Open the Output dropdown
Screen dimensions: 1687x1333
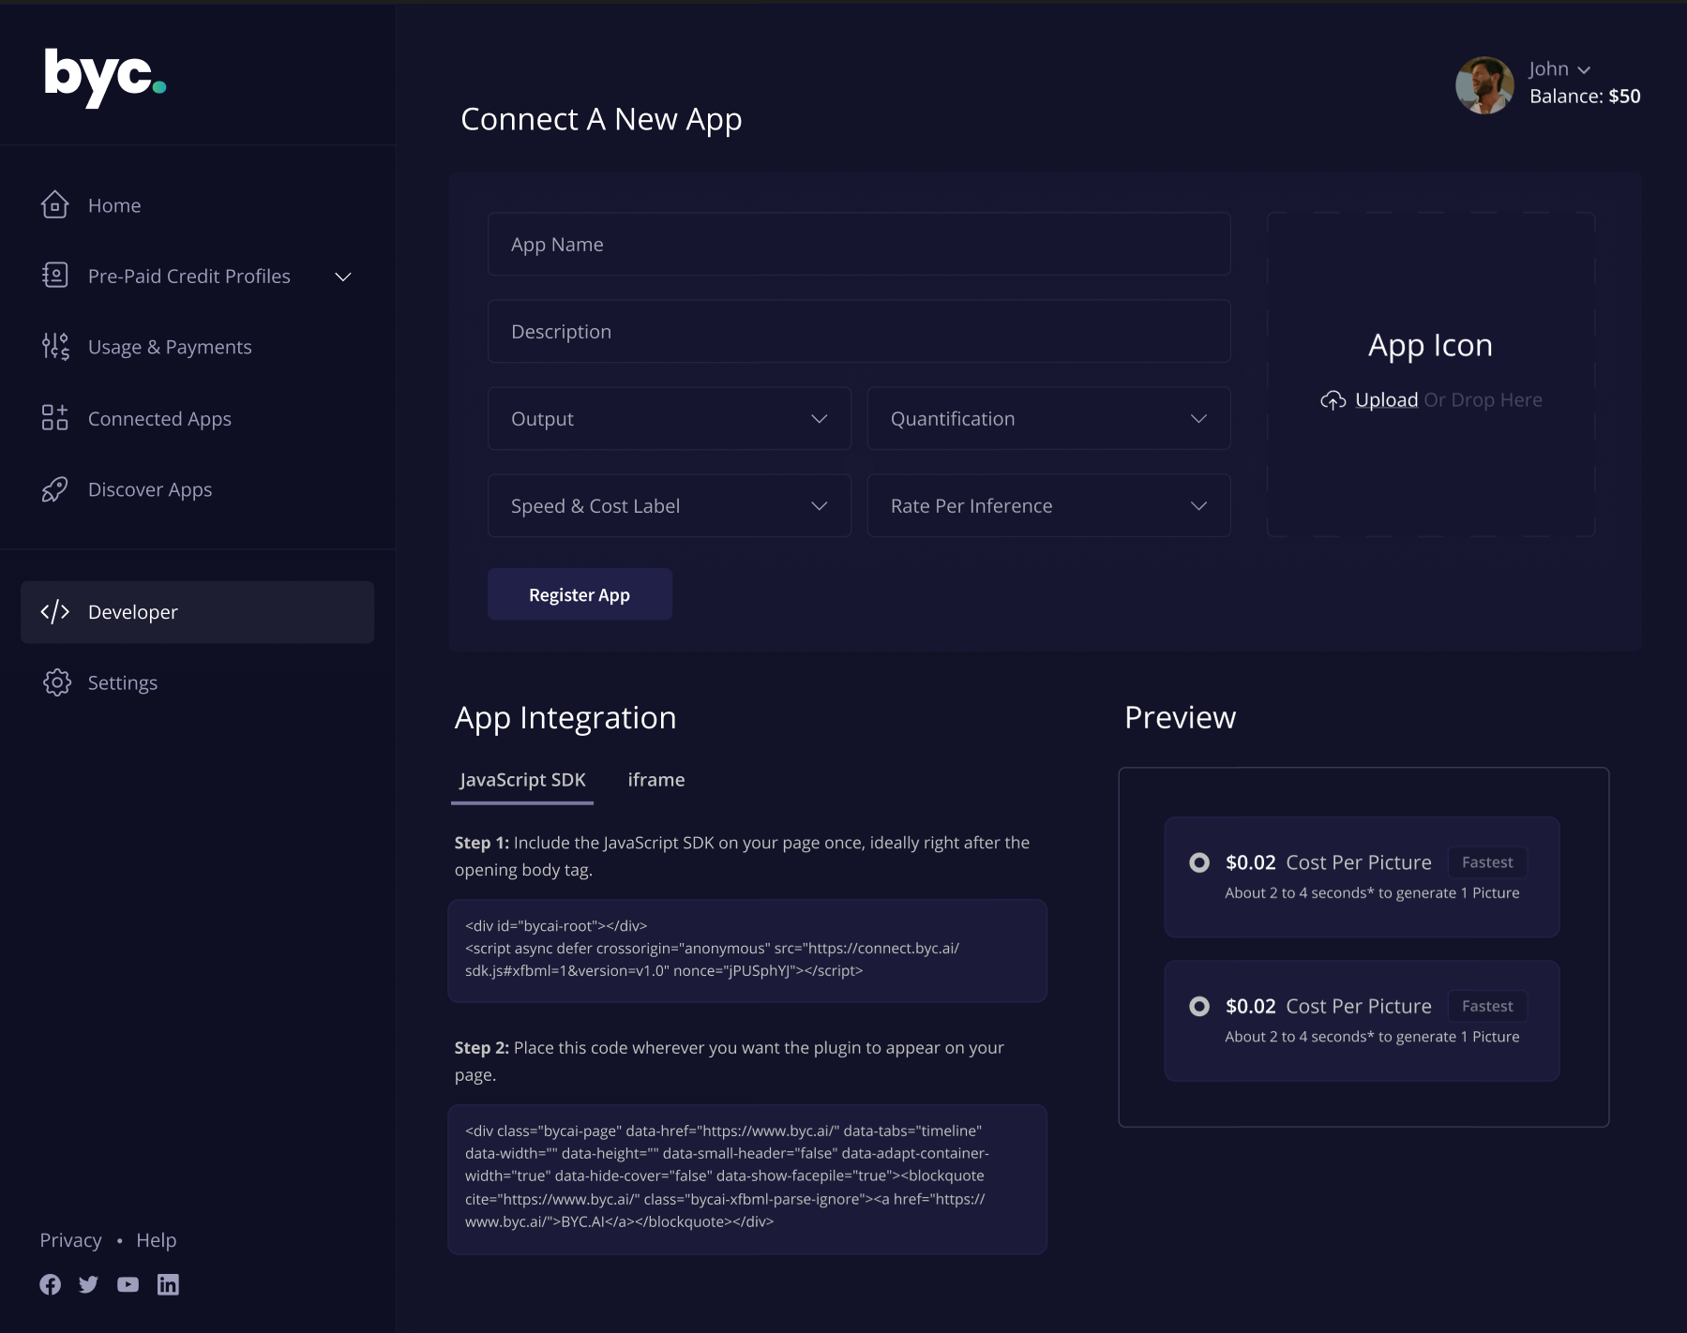(670, 418)
